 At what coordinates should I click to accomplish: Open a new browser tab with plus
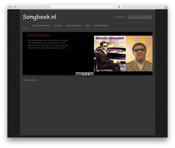pyautogui.click(x=166, y=8)
